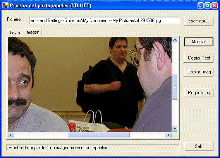Click the Fichero path text field
The height and width of the screenshot is (158, 220).
[105, 20]
